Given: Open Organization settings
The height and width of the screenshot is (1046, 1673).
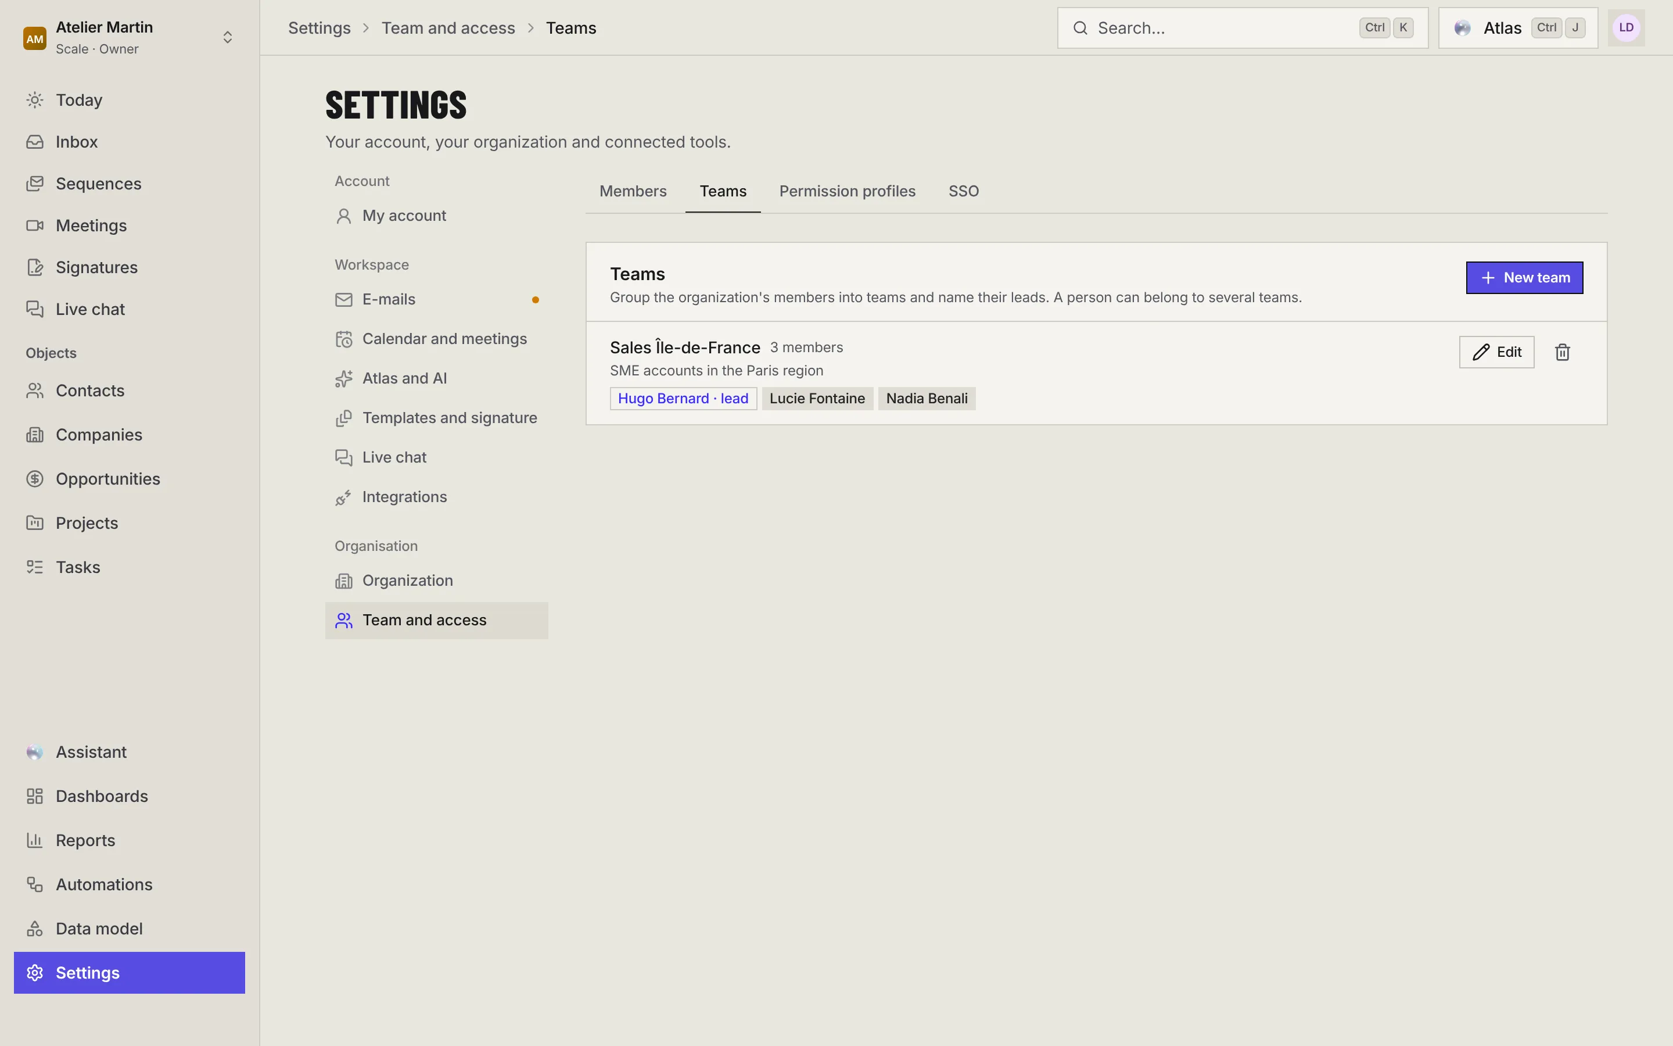Looking at the screenshot, I should pyautogui.click(x=436, y=581).
